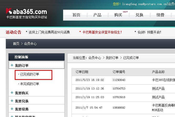Open the 续费 navigation tab
Image resolution: width=175 pixels, height=117 pixels.
[160, 15]
